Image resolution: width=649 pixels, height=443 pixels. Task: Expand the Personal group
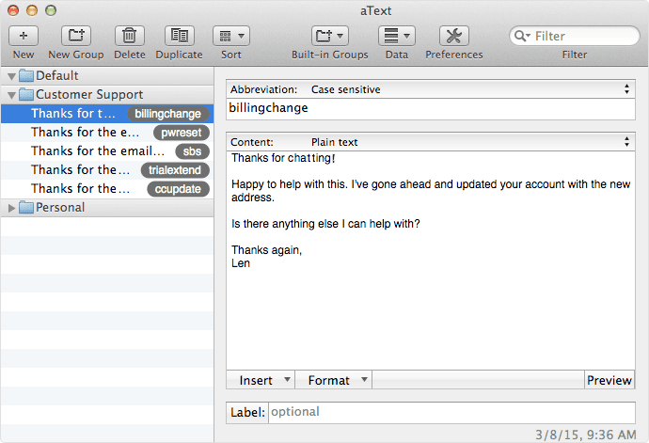coord(11,208)
